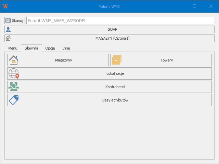Screen dimensions: 219x164
Task: Click the MAGAZYN (Optima1) text
Action: (113, 38)
